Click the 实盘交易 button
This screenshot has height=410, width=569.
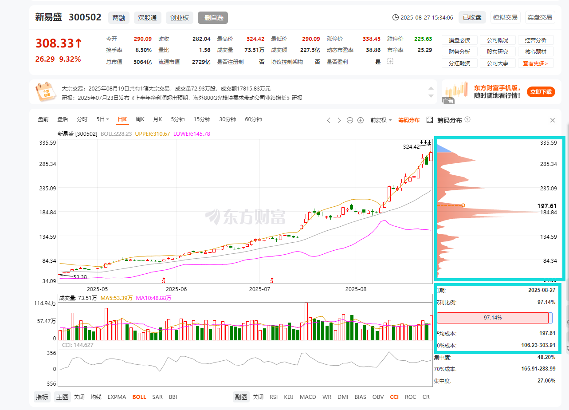[540, 17]
